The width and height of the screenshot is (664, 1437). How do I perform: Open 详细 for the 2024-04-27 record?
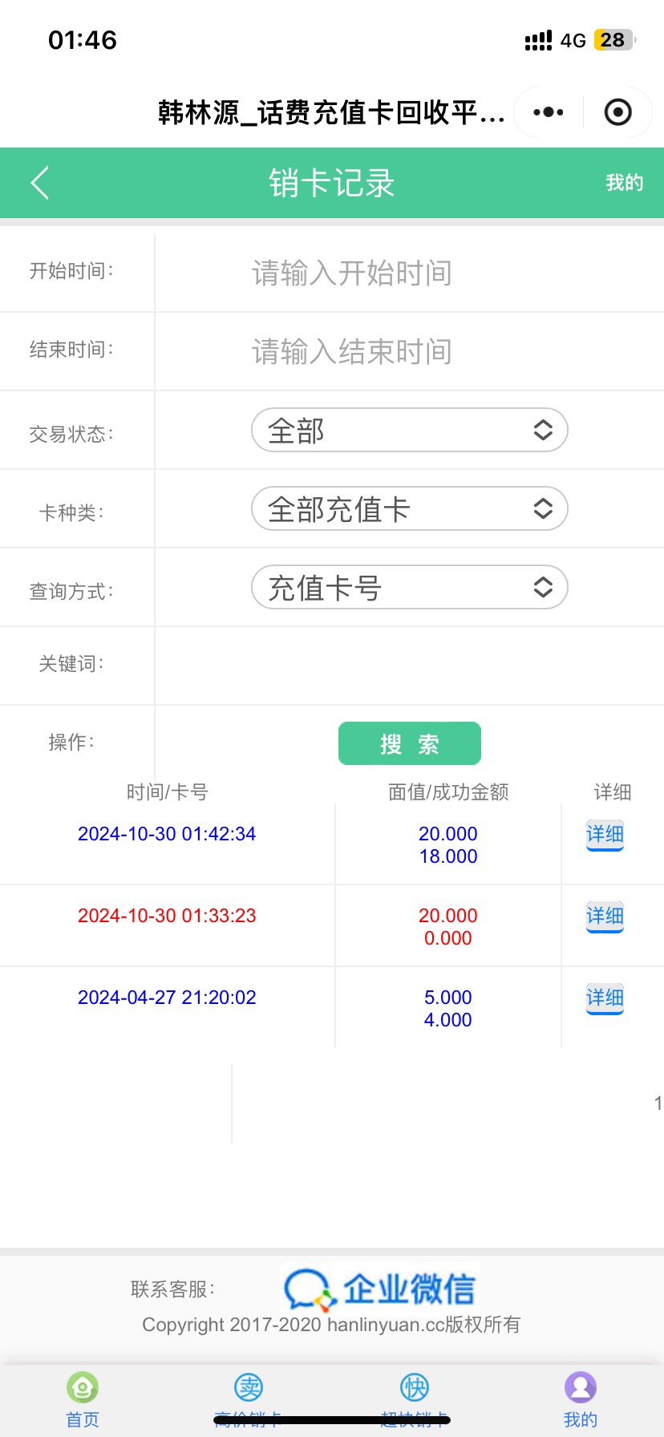coord(605,998)
